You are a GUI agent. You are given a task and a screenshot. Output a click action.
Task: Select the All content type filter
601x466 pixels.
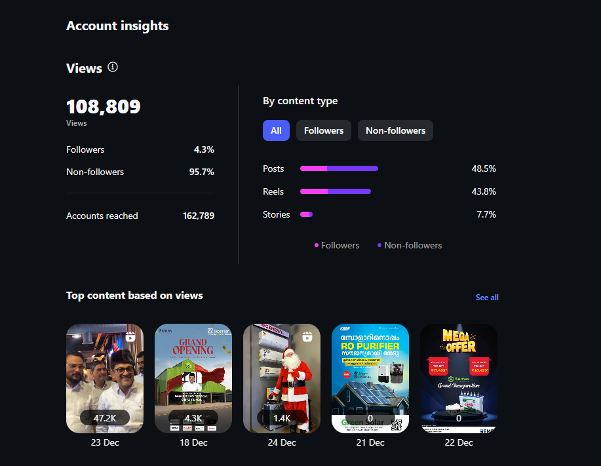pyautogui.click(x=276, y=130)
